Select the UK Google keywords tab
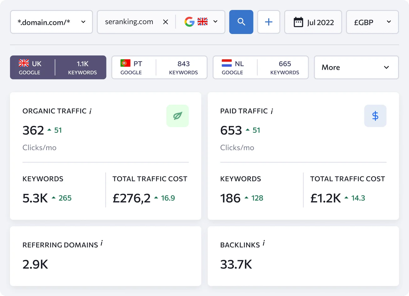 [x=58, y=67]
